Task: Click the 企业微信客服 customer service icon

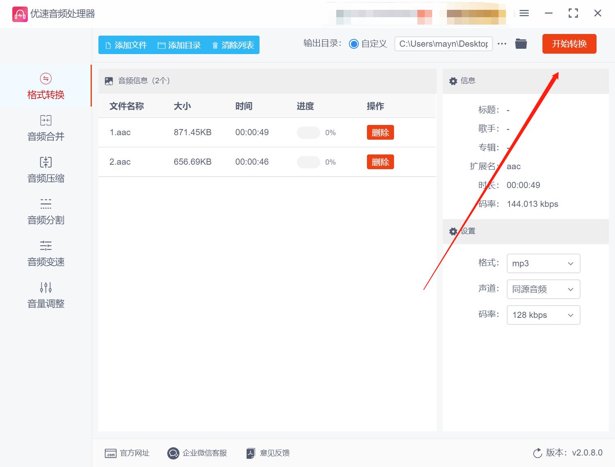Action: [173, 453]
